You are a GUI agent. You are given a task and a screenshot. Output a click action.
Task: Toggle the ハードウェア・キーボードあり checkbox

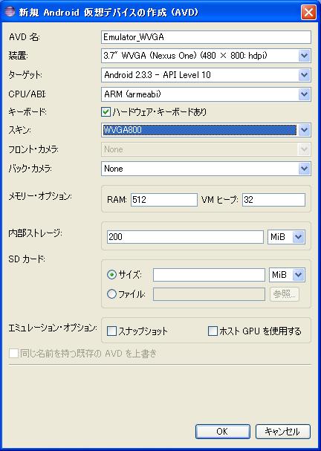click(106, 112)
